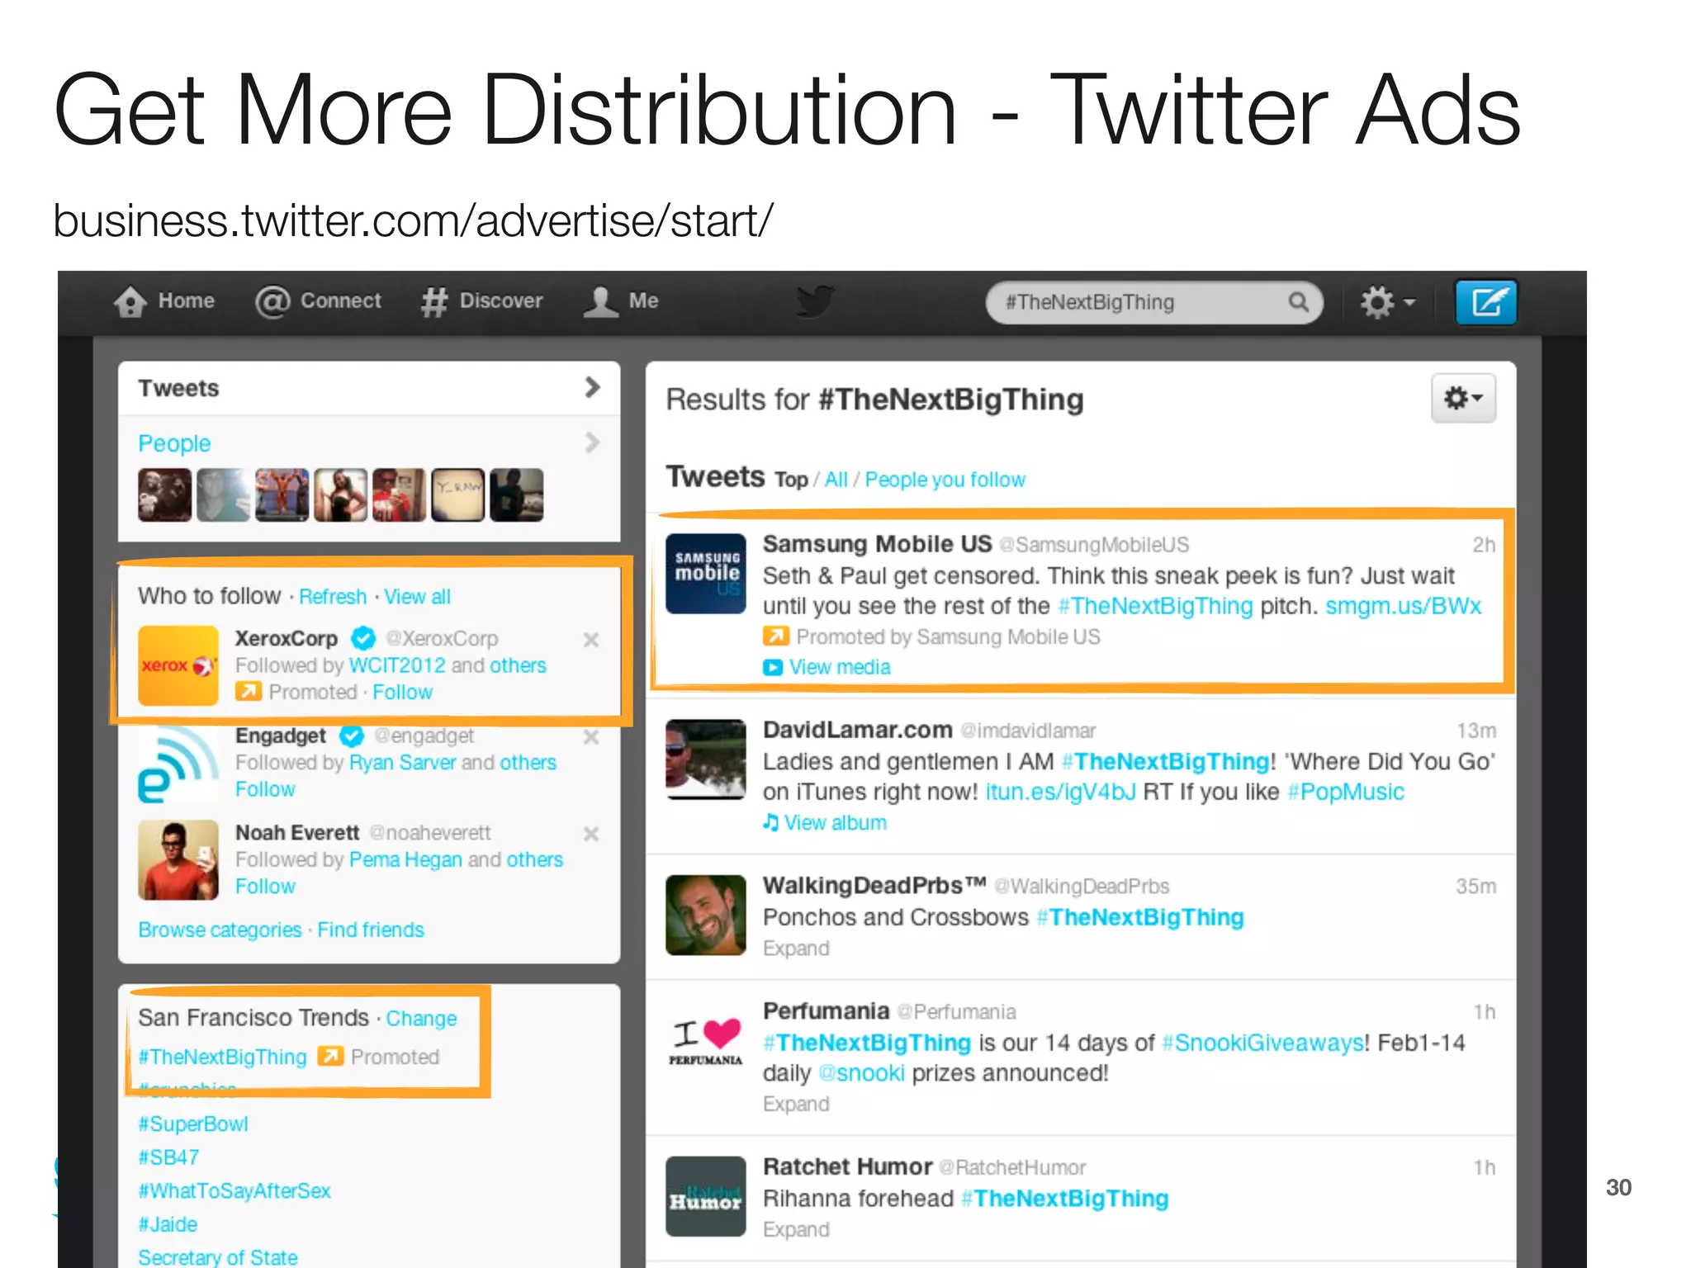Click Engadget verified badge

click(x=352, y=736)
